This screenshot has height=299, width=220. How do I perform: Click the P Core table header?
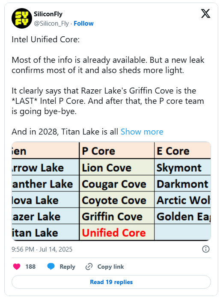[98, 151]
